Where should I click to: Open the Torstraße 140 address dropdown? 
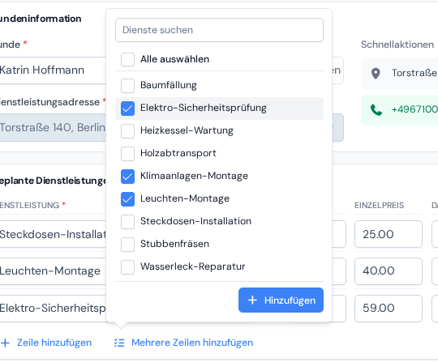tap(53, 127)
